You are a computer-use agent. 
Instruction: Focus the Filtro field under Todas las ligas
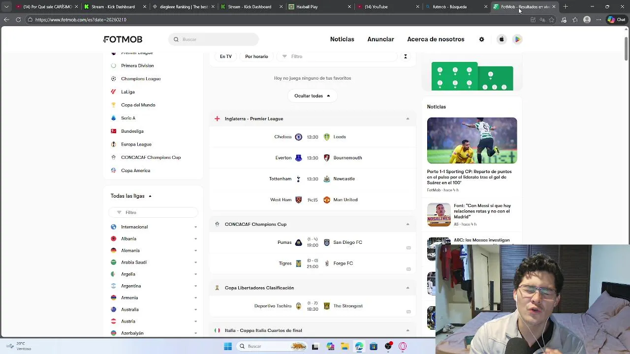[x=153, y=212]
